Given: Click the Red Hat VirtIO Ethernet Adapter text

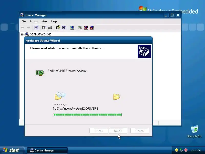Looking at the screenshot, I should point(67,71).
